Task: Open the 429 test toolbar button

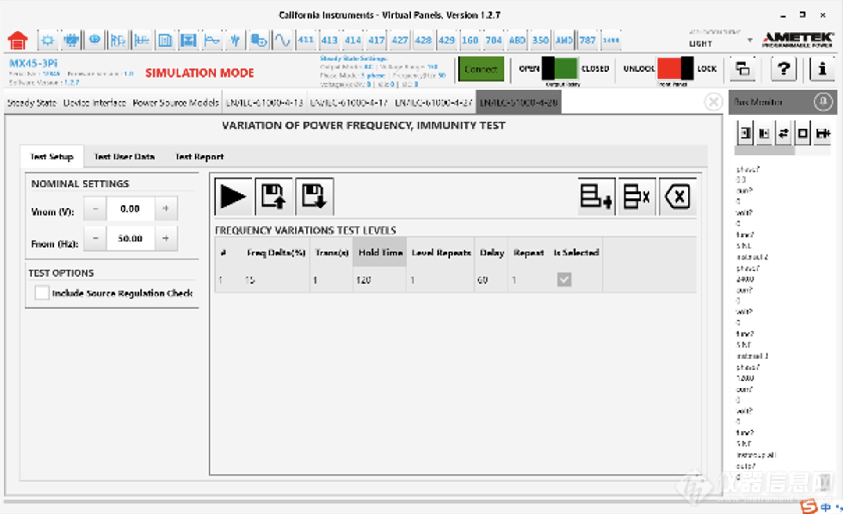Action: tap(447, 40)
